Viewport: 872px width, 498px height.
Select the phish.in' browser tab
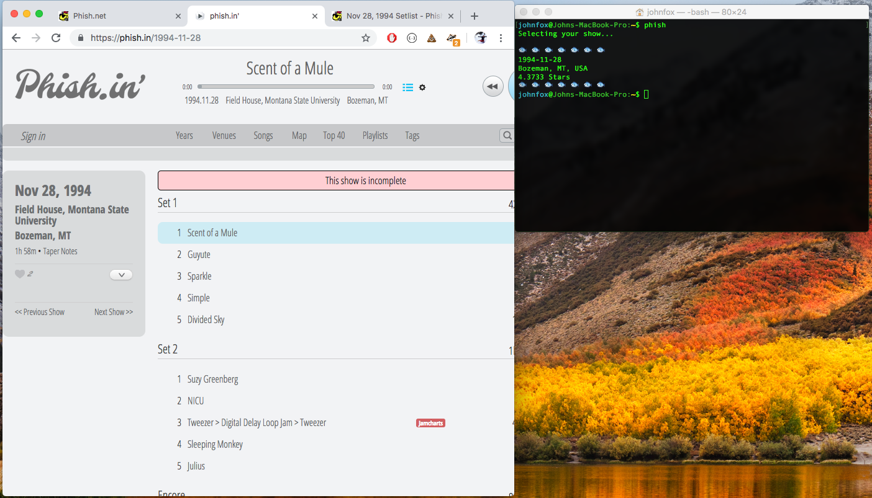[256, 16]
